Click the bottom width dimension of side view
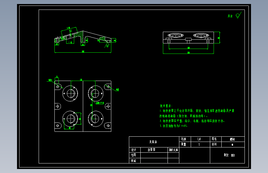 click(188, 53)
